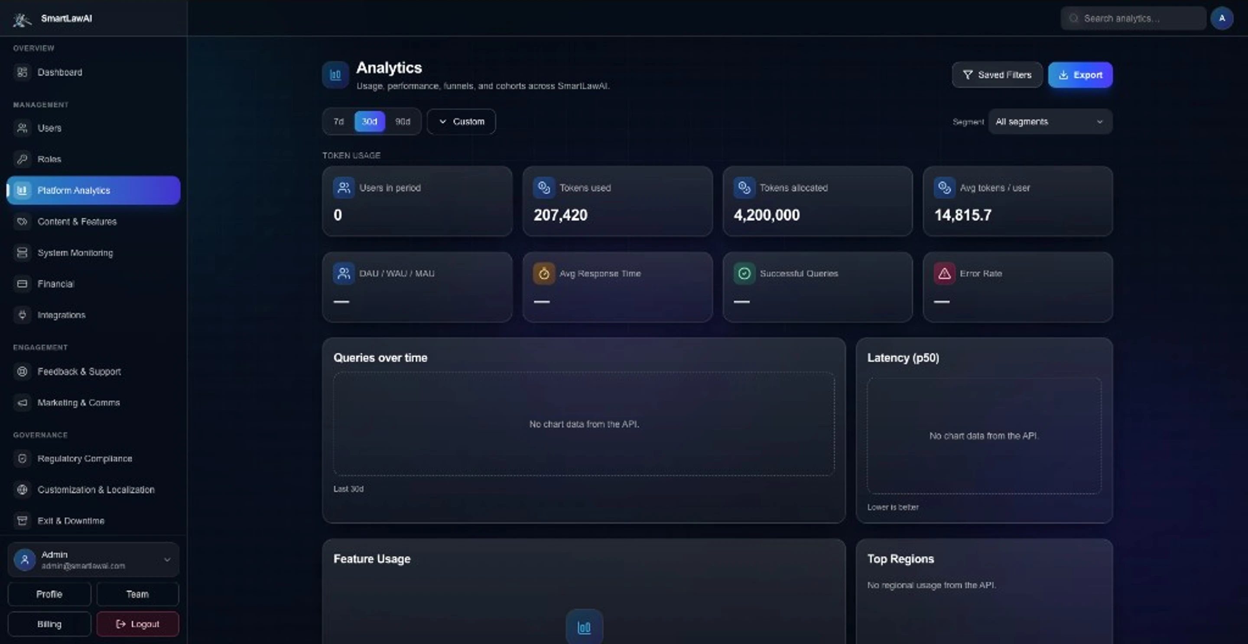
Task: Select Platform Analytics menu item
Action: point(94,190)
